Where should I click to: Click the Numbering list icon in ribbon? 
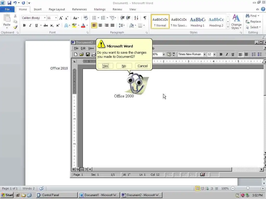103,18
